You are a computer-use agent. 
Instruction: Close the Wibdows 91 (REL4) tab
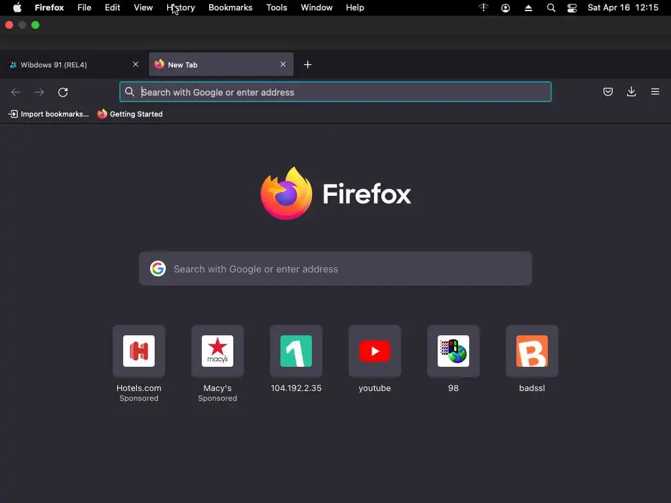pos(136,64)
